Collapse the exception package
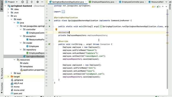 (x=21, y=36)
